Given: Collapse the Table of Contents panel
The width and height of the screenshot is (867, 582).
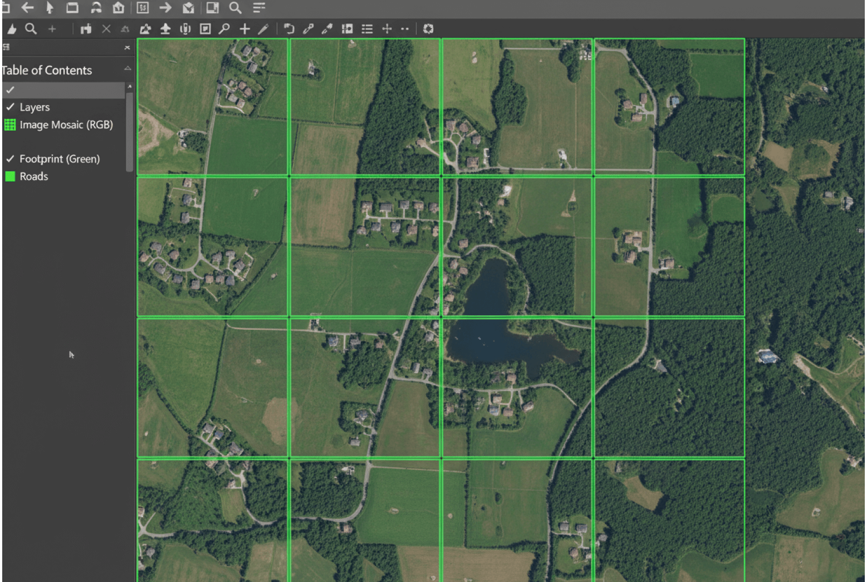Looking at the screenshot, I should (x=127, y=67).
